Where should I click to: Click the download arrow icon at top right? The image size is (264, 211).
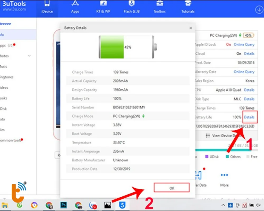click(x=259, y=9)
